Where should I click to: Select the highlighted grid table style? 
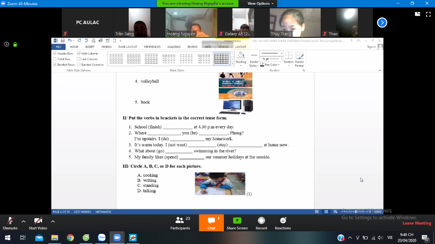(221, 58)
